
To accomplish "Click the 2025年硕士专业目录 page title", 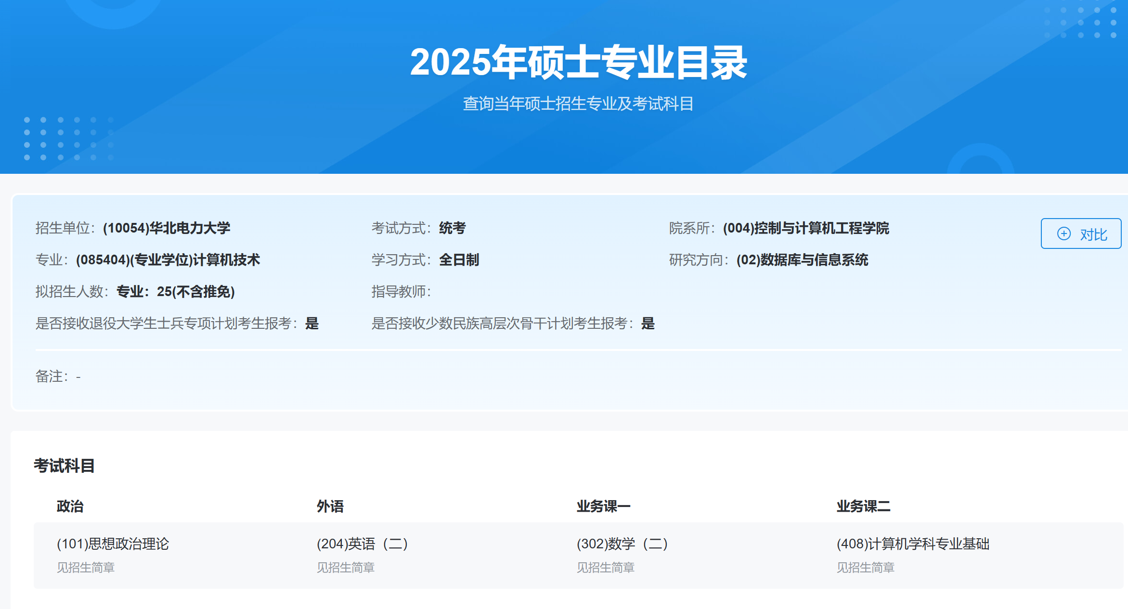I will (578, 63).
